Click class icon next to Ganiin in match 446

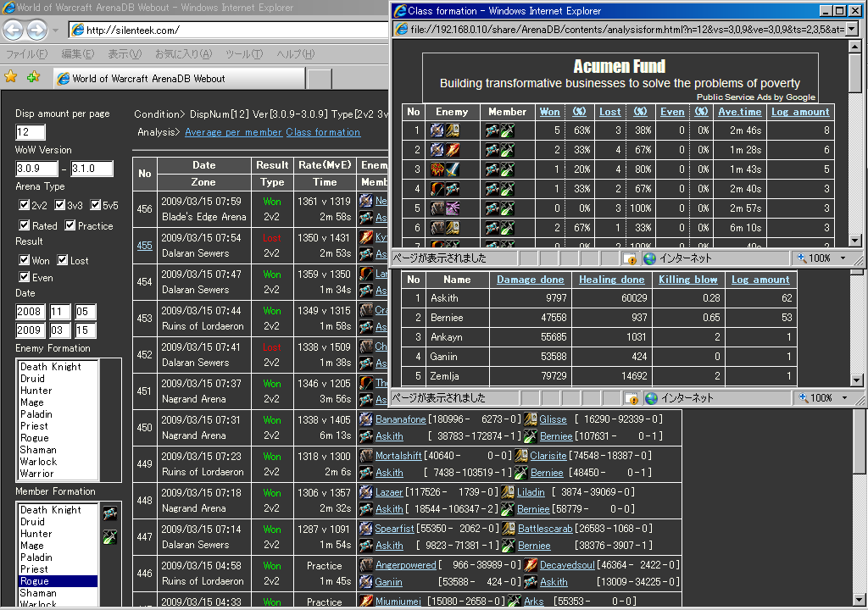pos(366,582)
